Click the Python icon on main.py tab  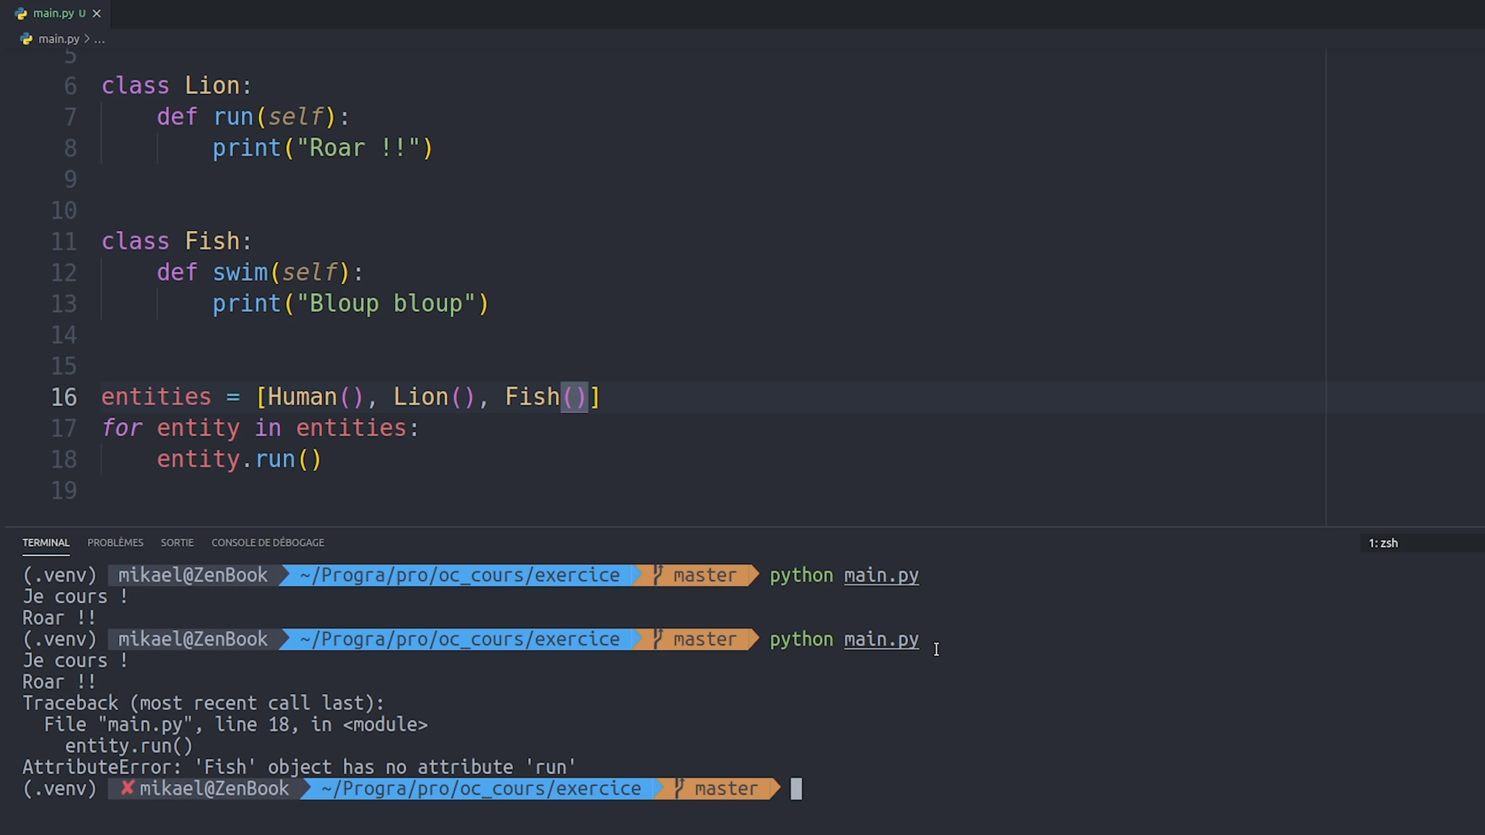point(21,14)
